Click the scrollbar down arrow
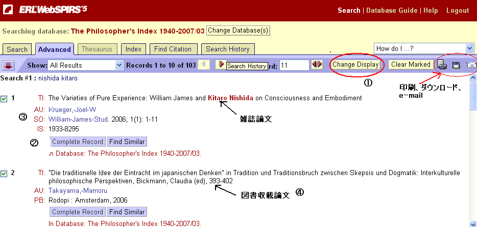The height and width of the screenshot is (227, 477). [473, 224]
